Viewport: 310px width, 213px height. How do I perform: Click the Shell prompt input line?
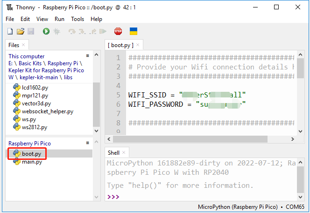[x=202, y=197]
